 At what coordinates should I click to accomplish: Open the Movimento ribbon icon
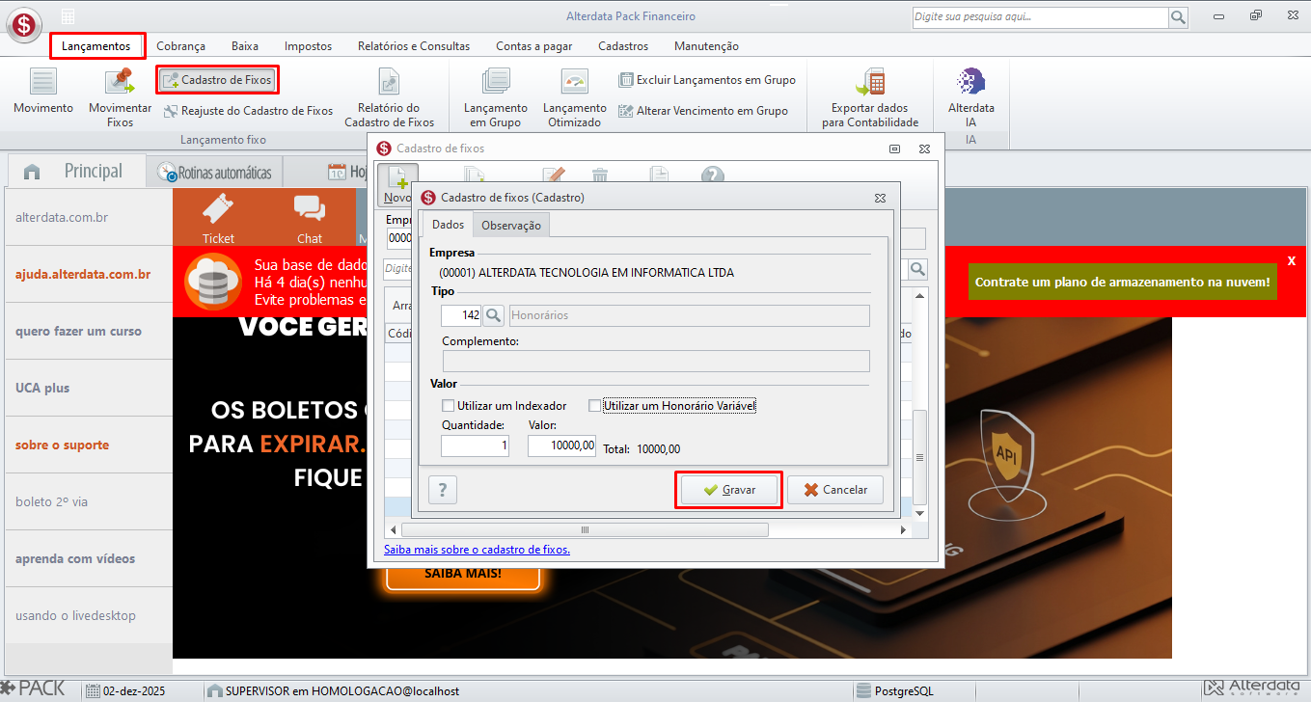pos(43,93)
